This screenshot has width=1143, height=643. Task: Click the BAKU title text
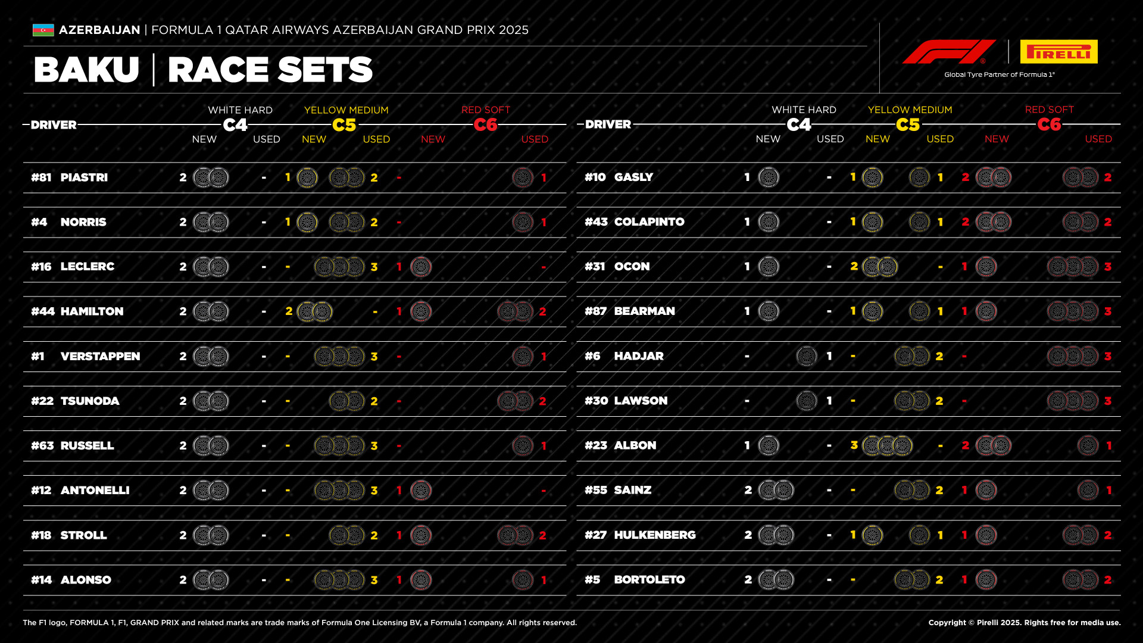tap(86, 70)
